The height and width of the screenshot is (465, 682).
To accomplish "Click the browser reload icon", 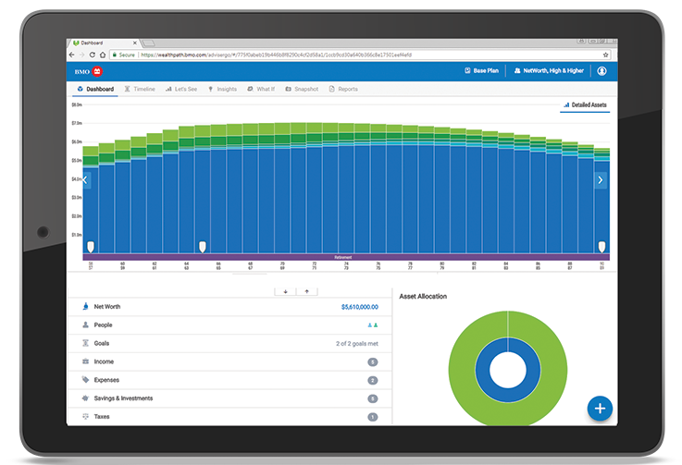I will [x=98, y=55].
